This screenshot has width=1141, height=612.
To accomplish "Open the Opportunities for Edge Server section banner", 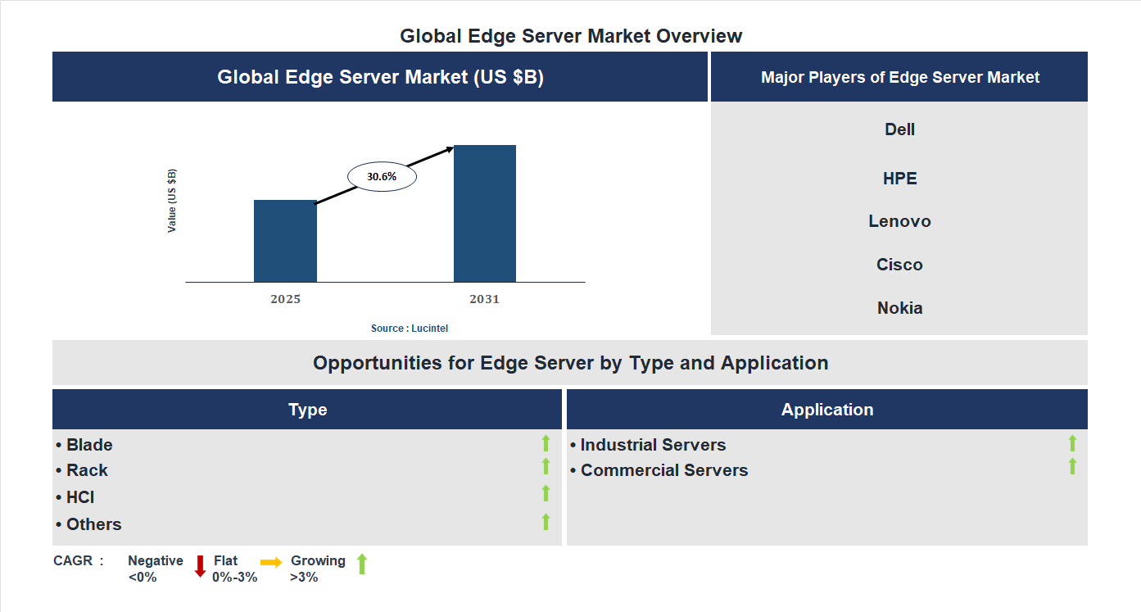I will click(x=570, y=362).
